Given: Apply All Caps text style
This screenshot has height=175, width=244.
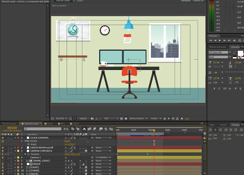Looking at the screenshot, I should pos(225,89).
